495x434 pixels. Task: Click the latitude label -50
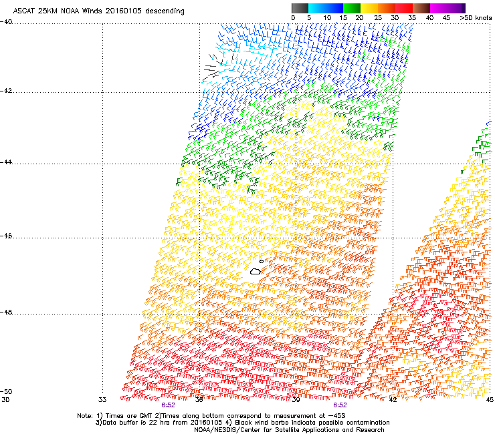pos(6,391)
